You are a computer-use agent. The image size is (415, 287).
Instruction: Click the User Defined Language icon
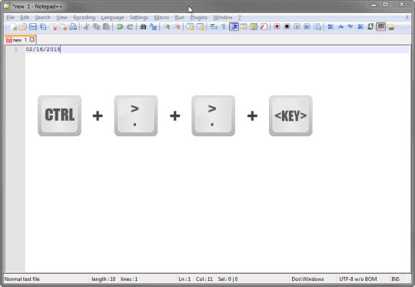(244, 27)
